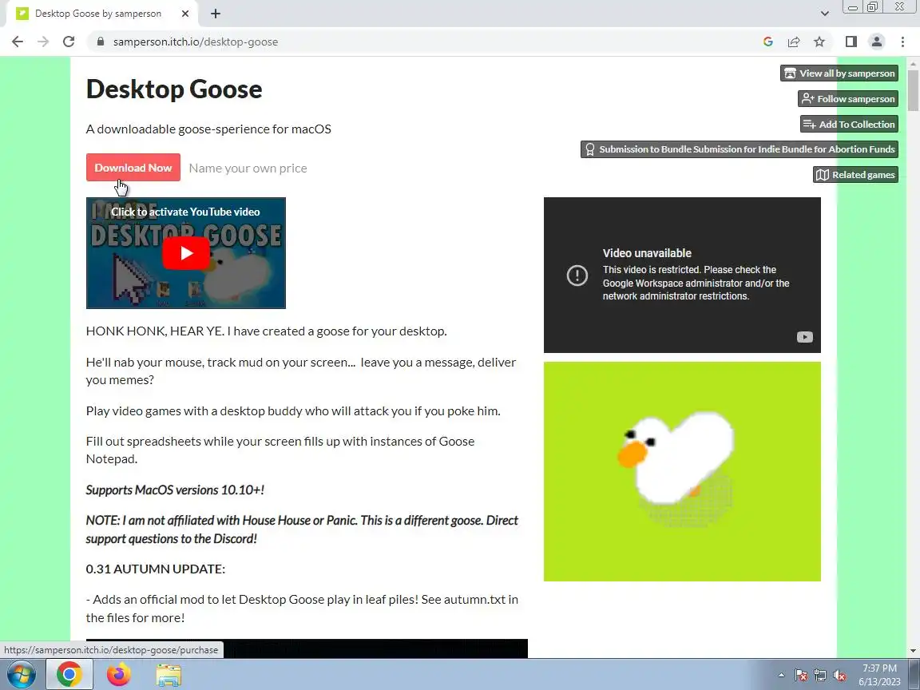Open the Windows Start button

coord(21,674)
